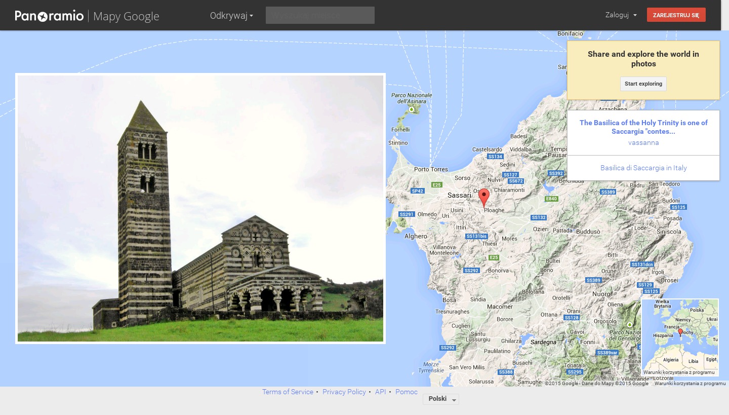Open the Basilica di Saccargia in Italy link
The width and height of the screenshot is (729, 415).
point(643,168)
